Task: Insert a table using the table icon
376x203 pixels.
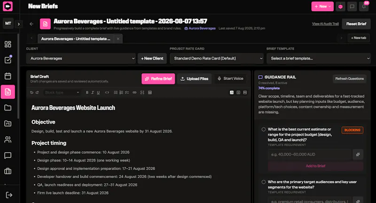Action: point(150,93)
